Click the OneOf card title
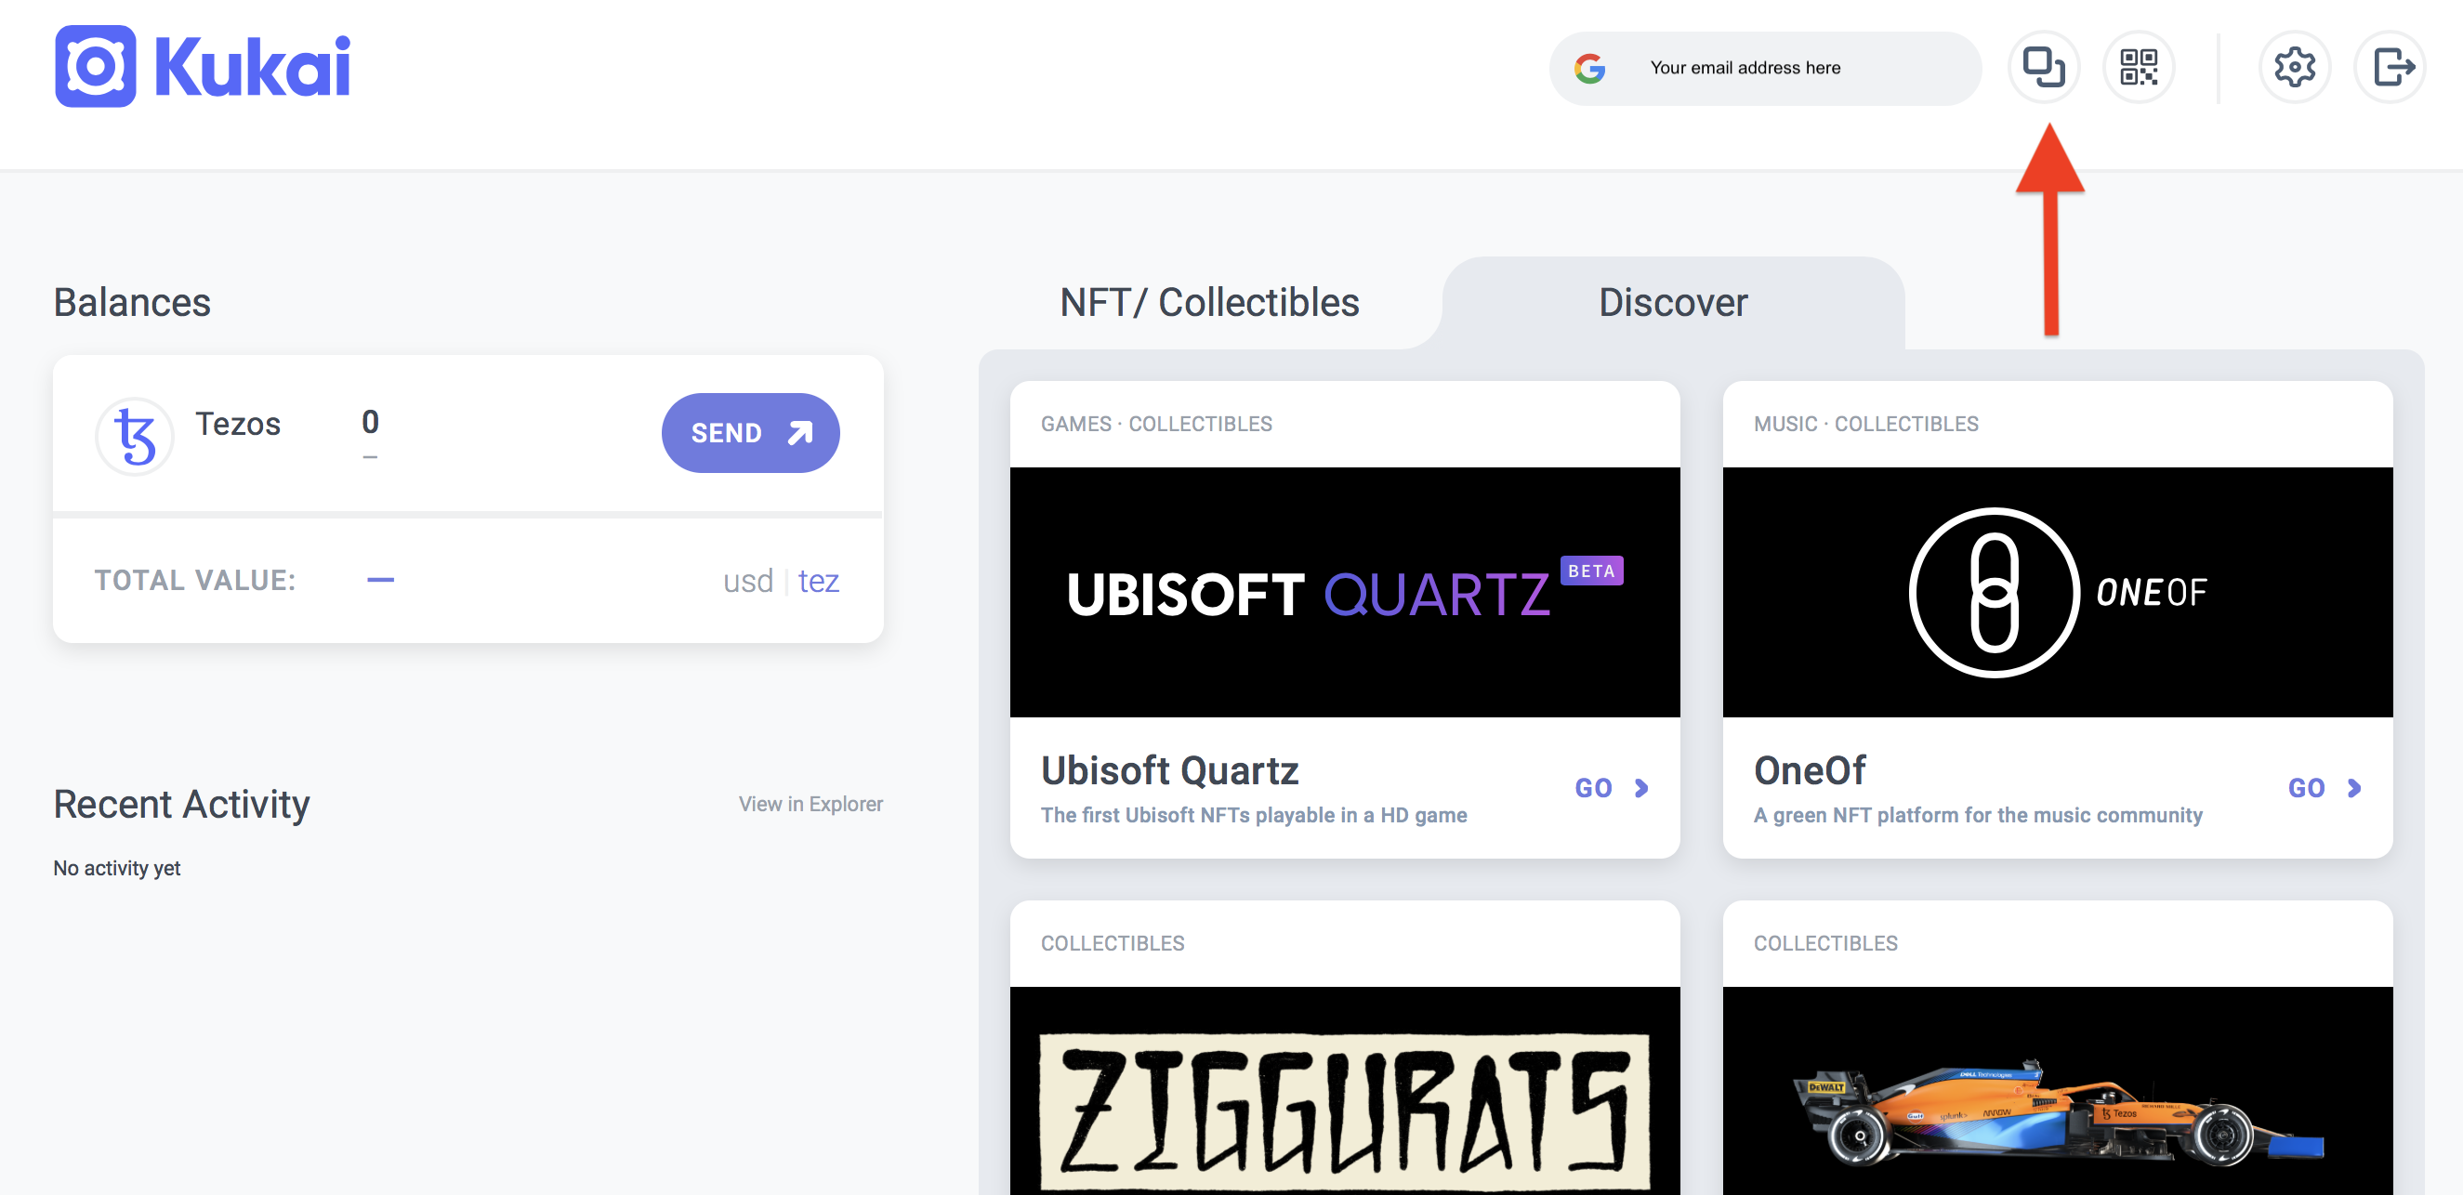This screenshot has height=1195, width=2463. [x=1809, y=770]
